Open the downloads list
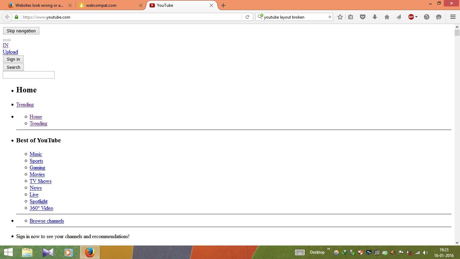460x259 pixels. [x=375, y=17]
